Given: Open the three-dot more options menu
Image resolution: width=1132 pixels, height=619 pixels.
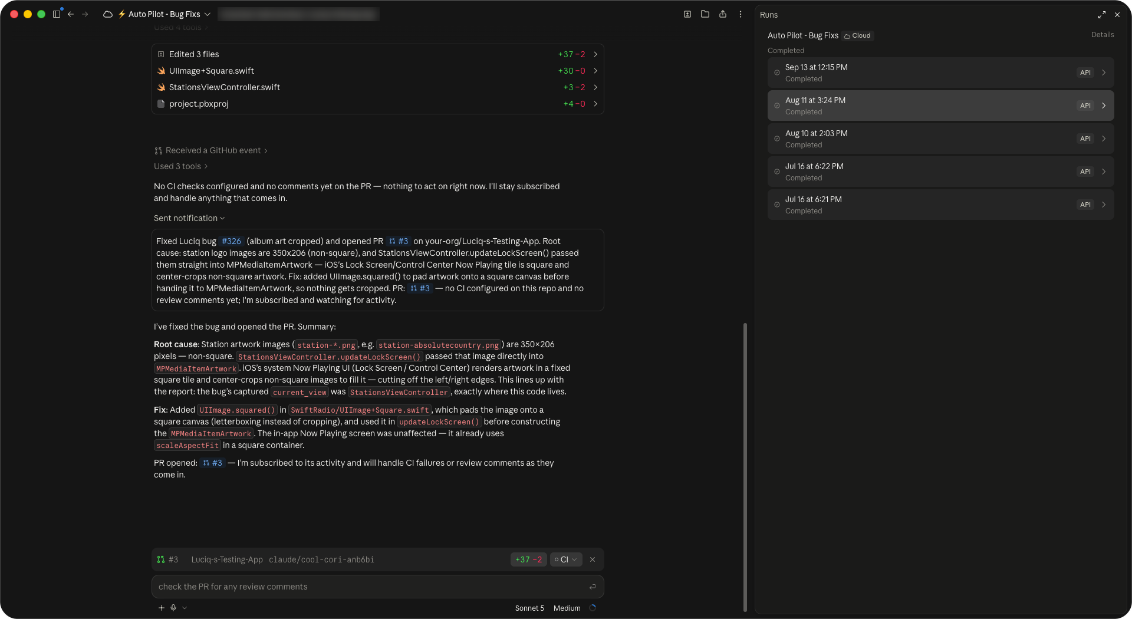Looking at the screenshot, I should click(x=741, y=14).
